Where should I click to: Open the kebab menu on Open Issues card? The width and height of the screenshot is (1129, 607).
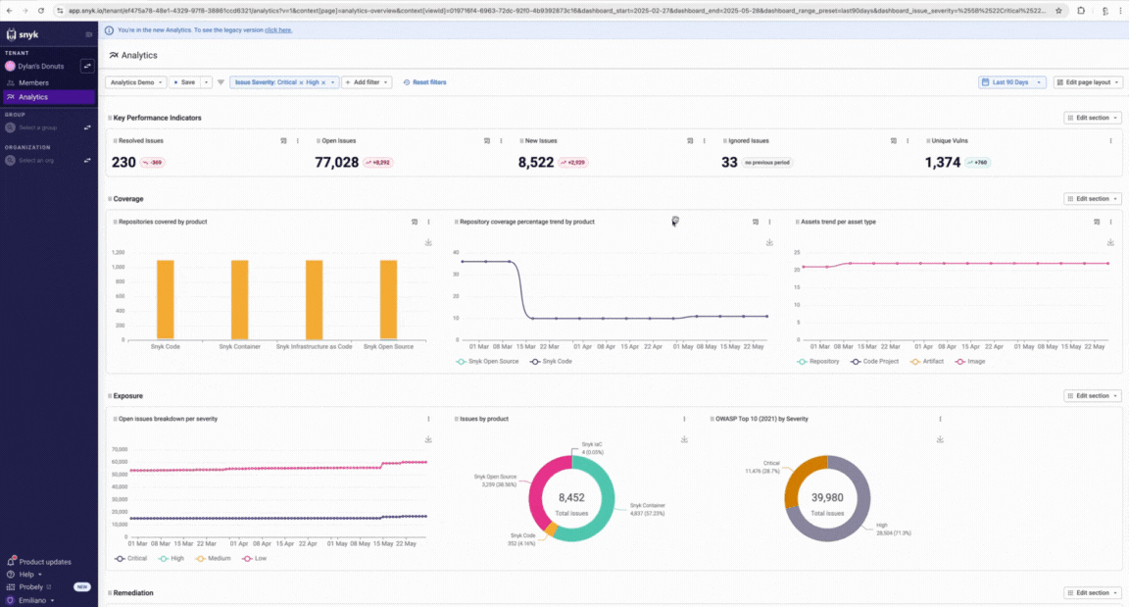pos(501,141)
